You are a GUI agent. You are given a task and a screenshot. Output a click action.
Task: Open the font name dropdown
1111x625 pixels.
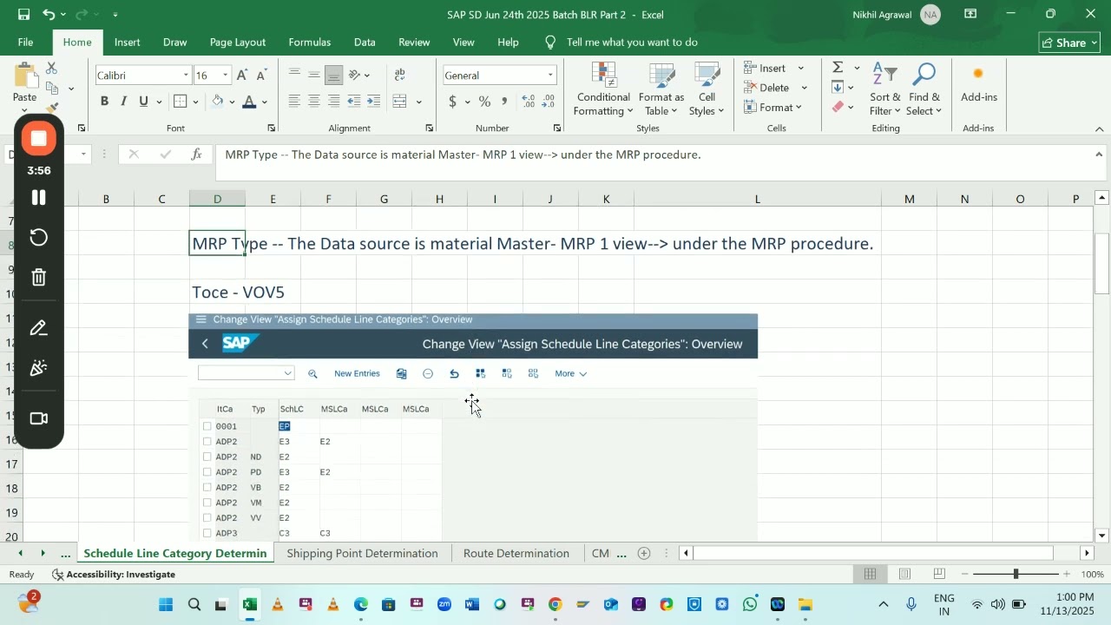point(186,76)
